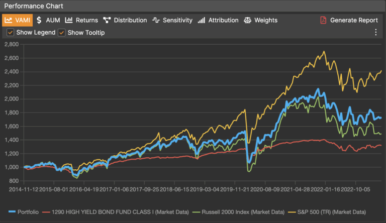The image size is (386, 223).
Task: Click the Weights balance scale icon
Action: pyautogui.click(x=247, y=21)
